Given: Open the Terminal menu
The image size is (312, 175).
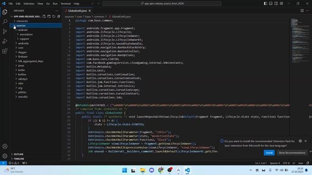Looking at the screenshot, I should pyautogui.click(x=65, y=3).
